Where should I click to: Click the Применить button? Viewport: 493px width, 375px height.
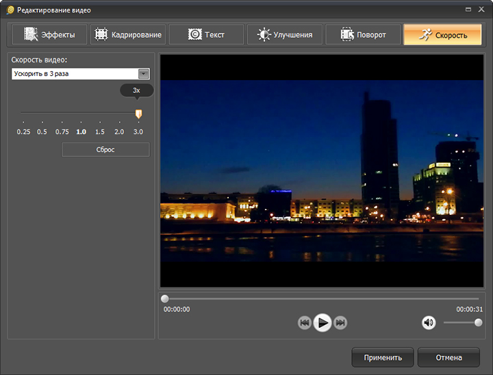[383, 357]
